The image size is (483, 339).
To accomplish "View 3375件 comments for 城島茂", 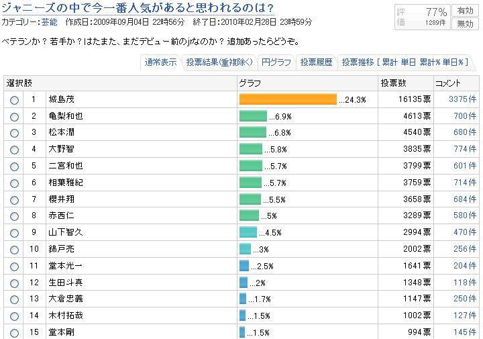I will click(462, 100).
